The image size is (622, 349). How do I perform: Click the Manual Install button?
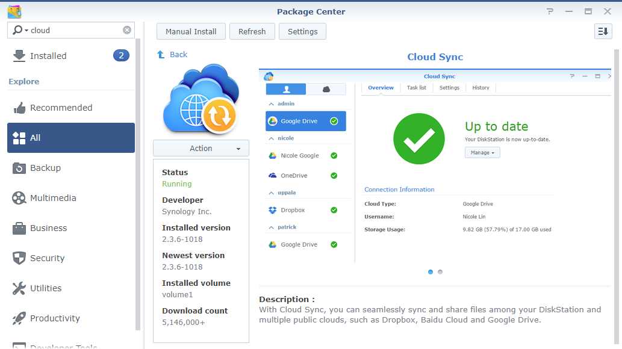pyautogui.click(x=191, y=31)
